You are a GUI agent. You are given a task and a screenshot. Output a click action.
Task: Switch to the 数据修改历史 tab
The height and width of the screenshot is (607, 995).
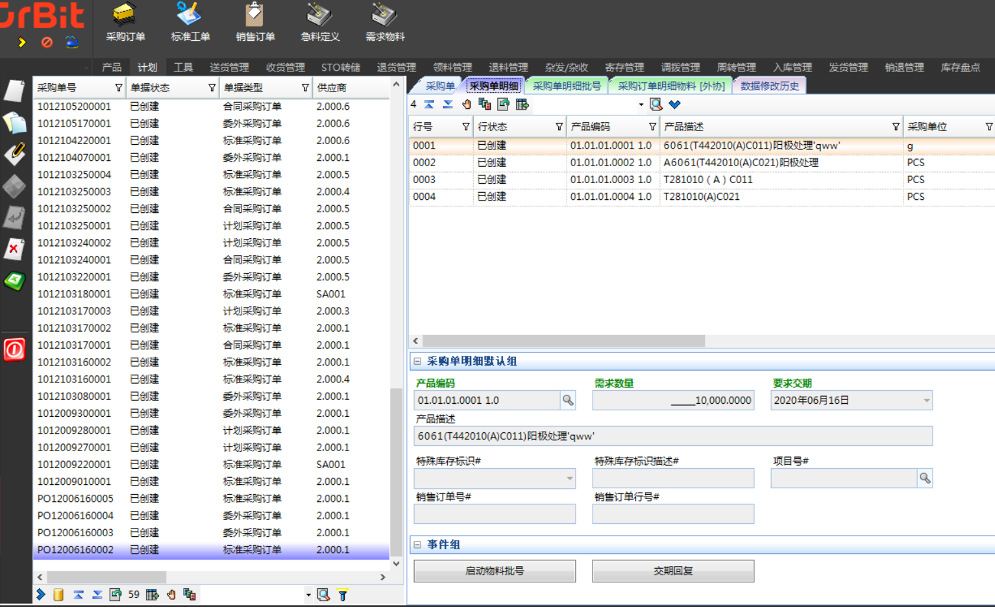[x=769, y=86]
